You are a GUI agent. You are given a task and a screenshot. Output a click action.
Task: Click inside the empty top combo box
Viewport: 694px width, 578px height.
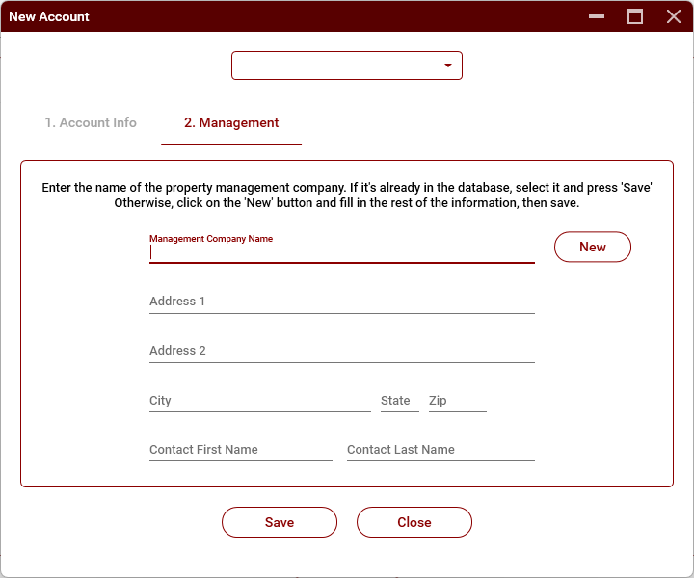click(337, 66)
